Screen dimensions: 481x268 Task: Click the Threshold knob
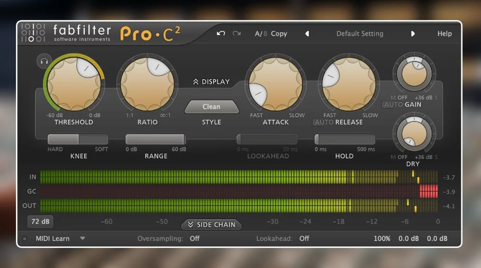click(74, 84)
